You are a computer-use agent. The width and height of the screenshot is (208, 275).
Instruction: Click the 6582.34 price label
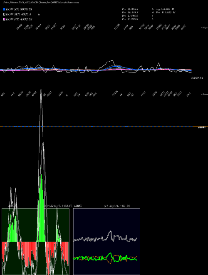[197, 78]
